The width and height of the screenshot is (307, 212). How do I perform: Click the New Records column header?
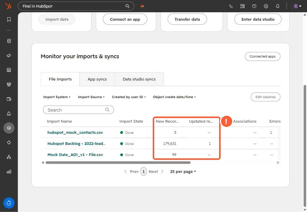point(167,121)
